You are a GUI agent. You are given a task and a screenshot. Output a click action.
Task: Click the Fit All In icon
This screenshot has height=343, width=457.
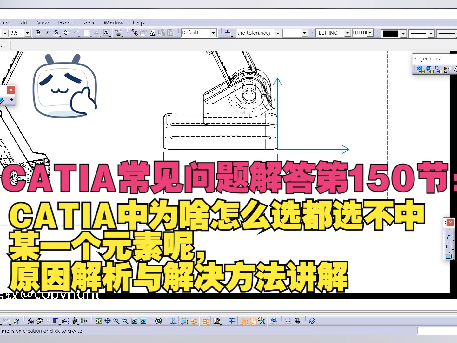point(99,321)
